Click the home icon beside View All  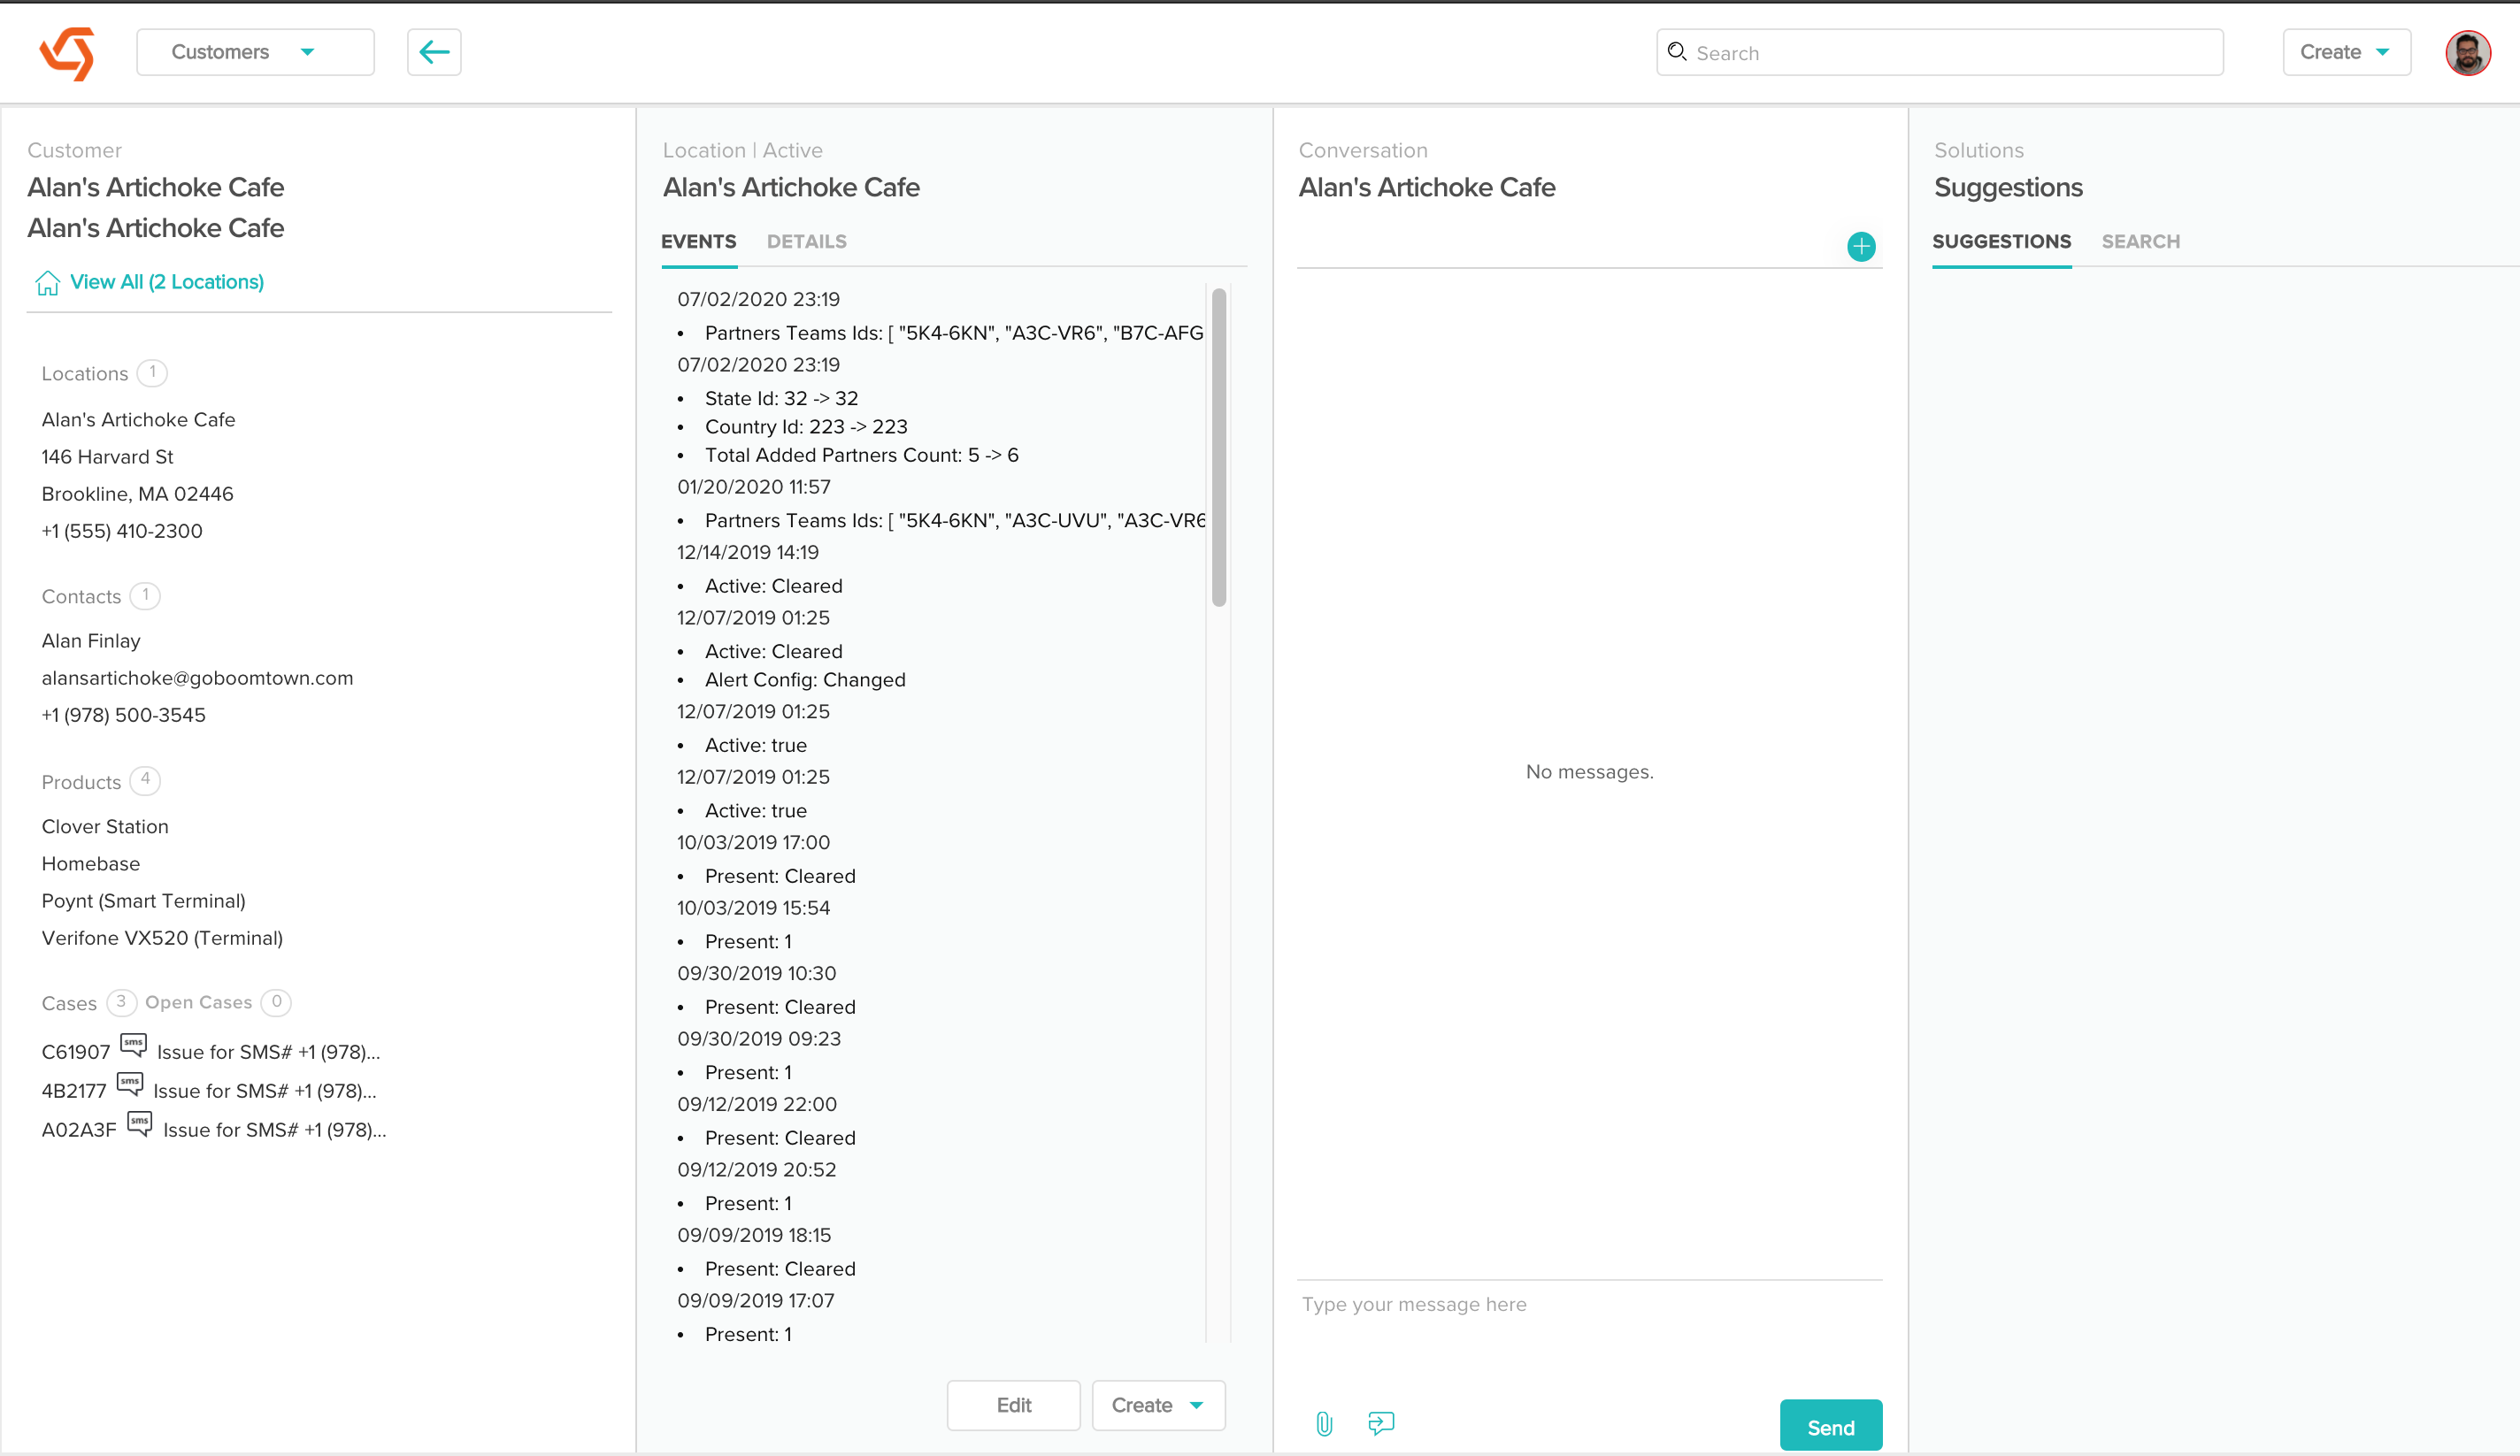tap(47, 283)
